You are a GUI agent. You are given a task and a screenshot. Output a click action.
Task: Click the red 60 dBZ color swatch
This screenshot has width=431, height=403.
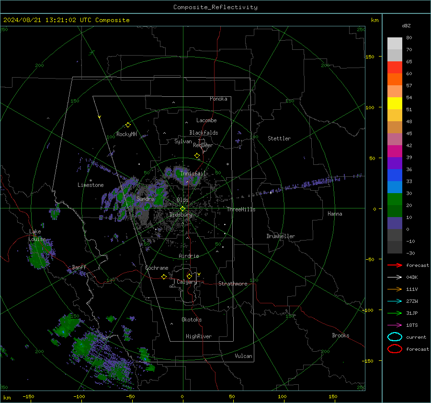(x=395, y=68)
